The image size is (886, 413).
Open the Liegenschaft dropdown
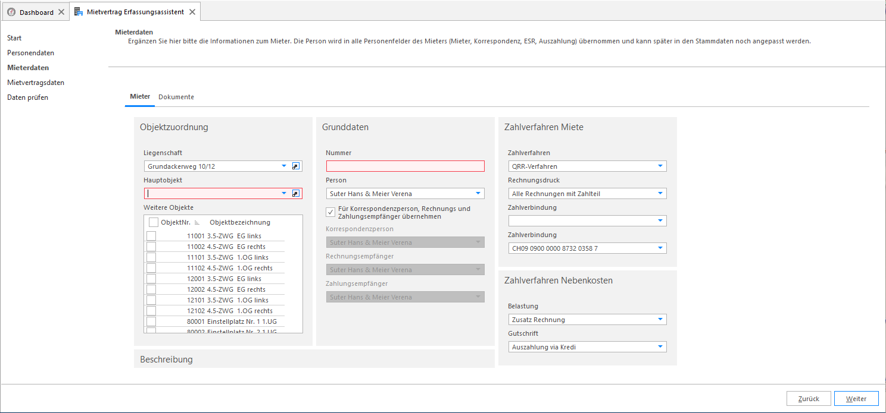[284, 166]
